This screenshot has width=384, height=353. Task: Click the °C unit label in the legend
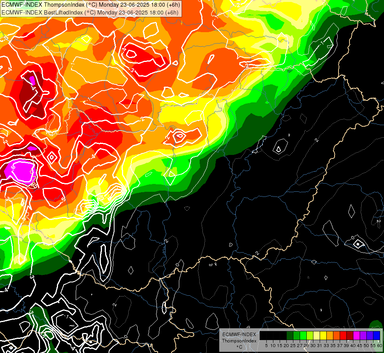(x=239, y=347)
